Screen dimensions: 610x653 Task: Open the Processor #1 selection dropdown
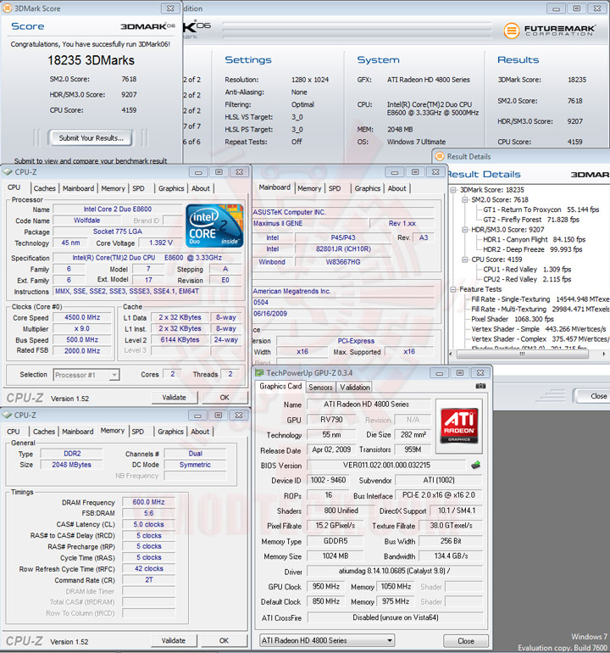114,375
